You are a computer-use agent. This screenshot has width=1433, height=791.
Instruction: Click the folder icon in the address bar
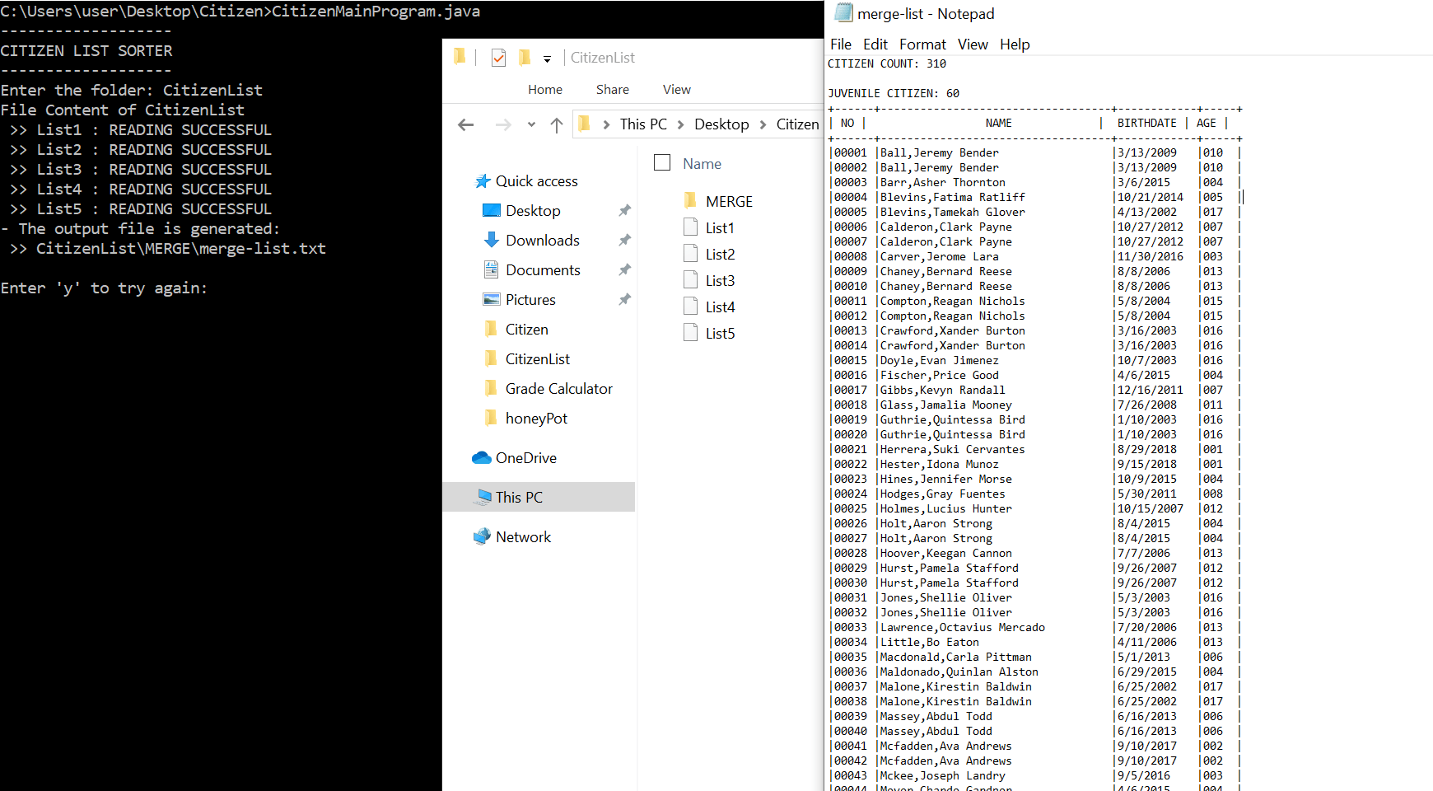(584, 124)
